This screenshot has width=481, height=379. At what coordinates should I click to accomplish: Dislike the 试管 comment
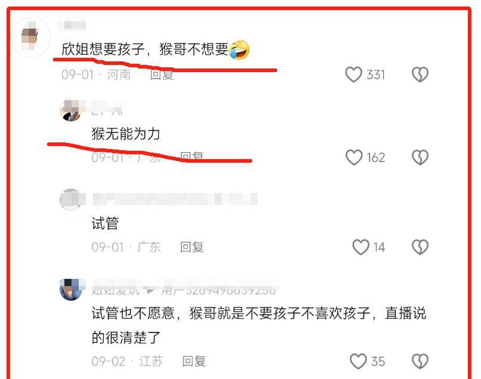pyautogui.click(x=420, y=247)
